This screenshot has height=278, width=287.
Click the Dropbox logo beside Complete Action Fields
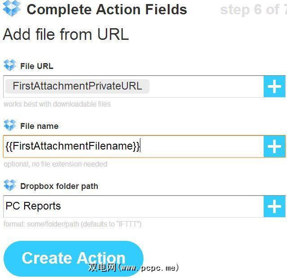point(12,9)
